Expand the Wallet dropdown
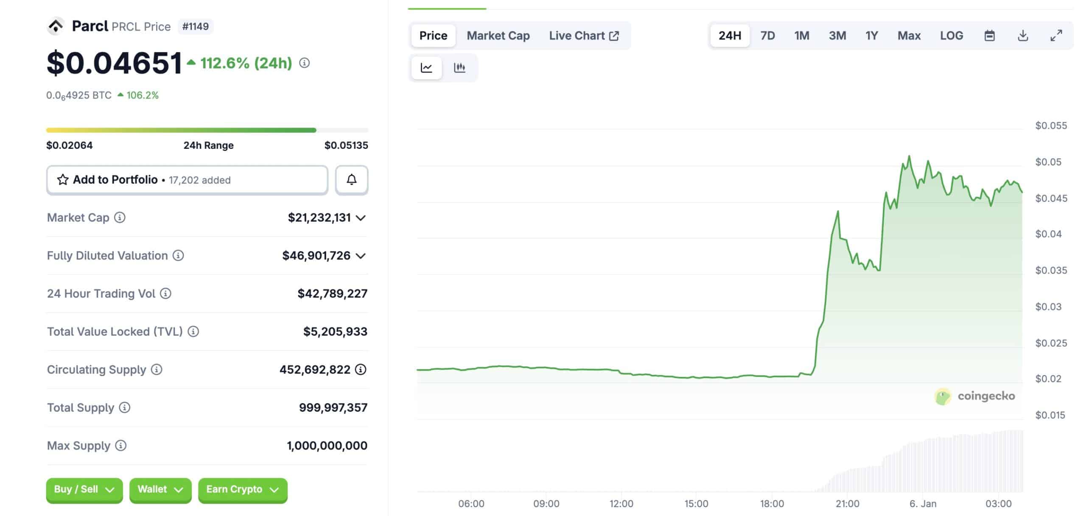Screen dimensions: 1086x516 (x=160, y=490)
